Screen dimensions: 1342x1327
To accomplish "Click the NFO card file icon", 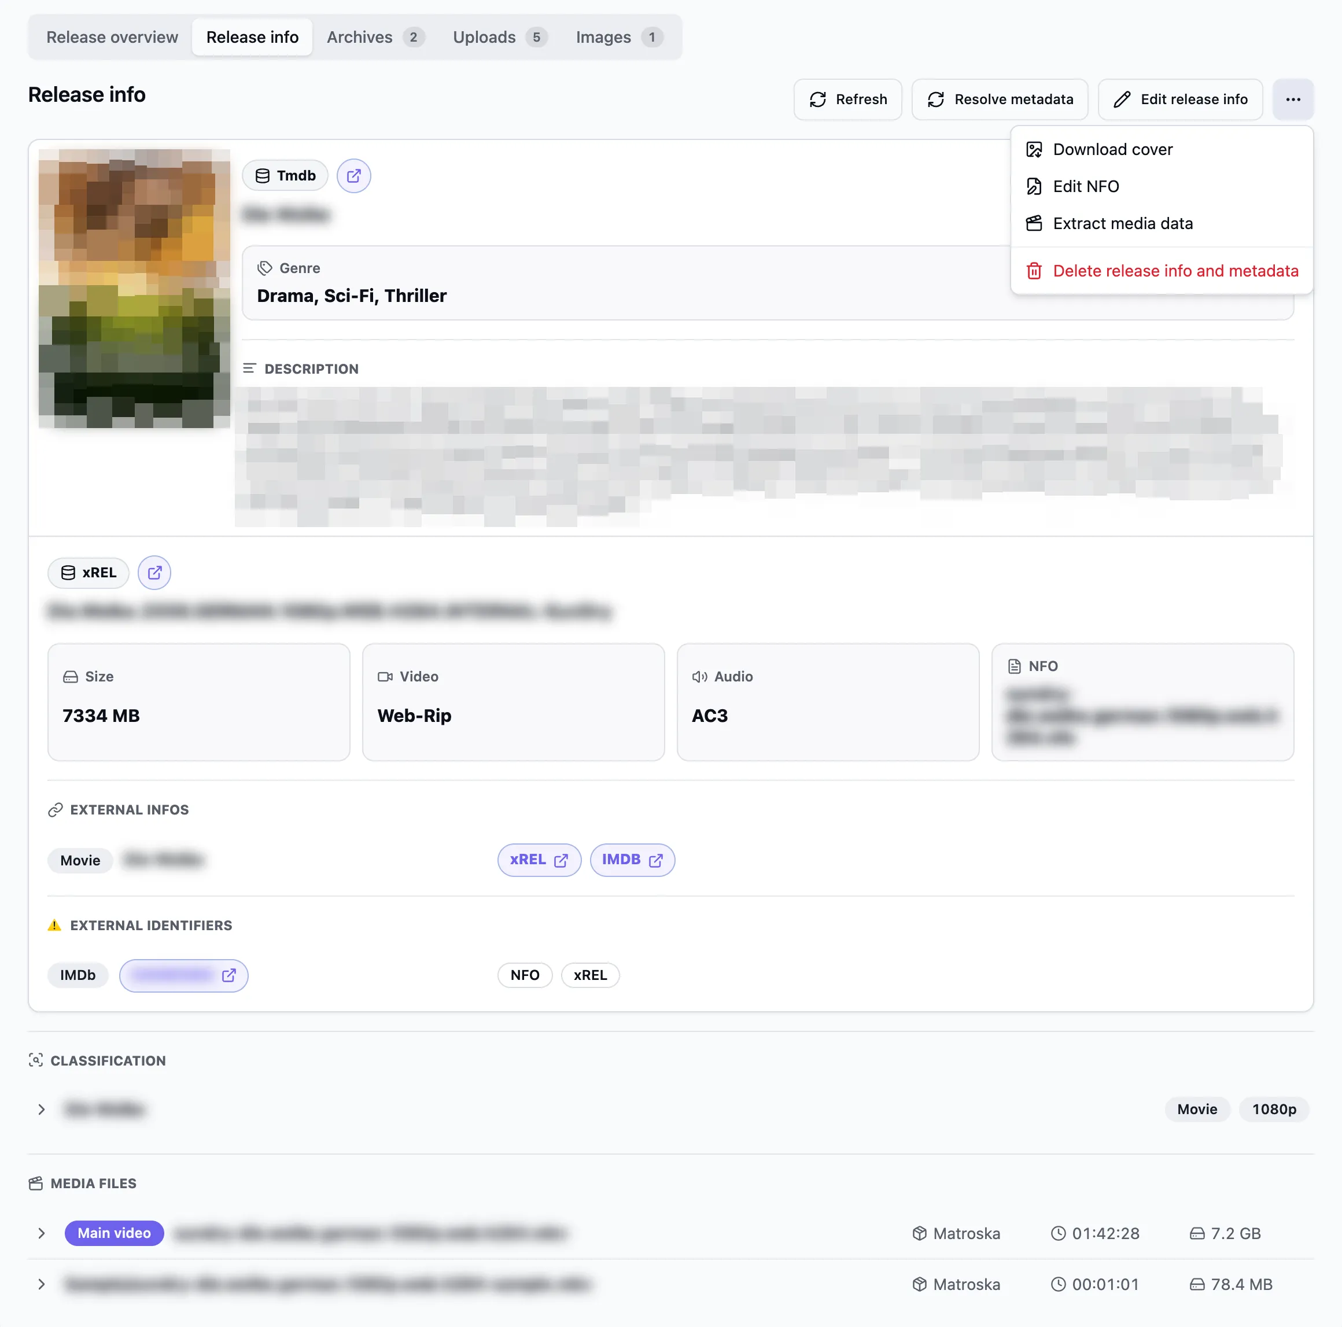I will point(1014,666).
